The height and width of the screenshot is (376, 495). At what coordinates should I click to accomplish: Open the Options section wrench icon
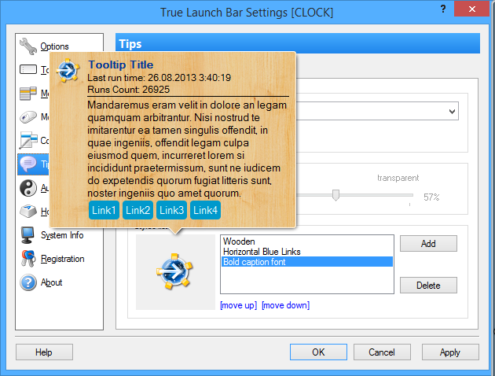click(28, 46)
